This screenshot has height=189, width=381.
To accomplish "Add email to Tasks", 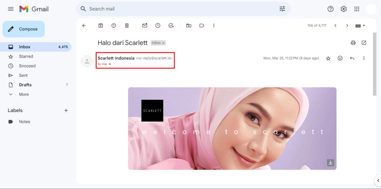I will point(171,26).
